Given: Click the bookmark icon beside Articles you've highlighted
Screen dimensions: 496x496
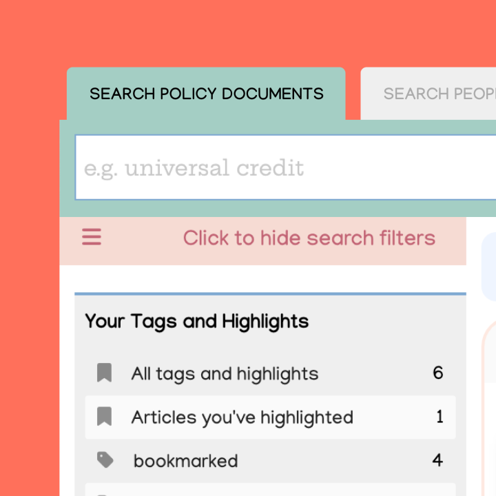Looking at the screenshot, I should pyautogui.click(x=104, y=416).
